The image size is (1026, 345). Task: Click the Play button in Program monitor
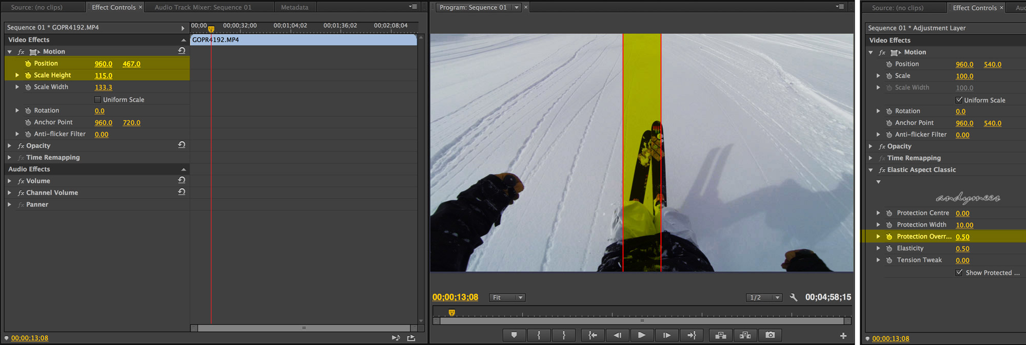point(642,335)
